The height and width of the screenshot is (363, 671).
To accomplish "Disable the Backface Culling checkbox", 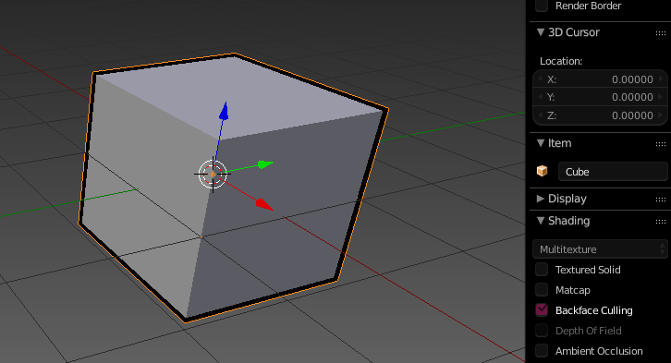I will coord(542,310).
